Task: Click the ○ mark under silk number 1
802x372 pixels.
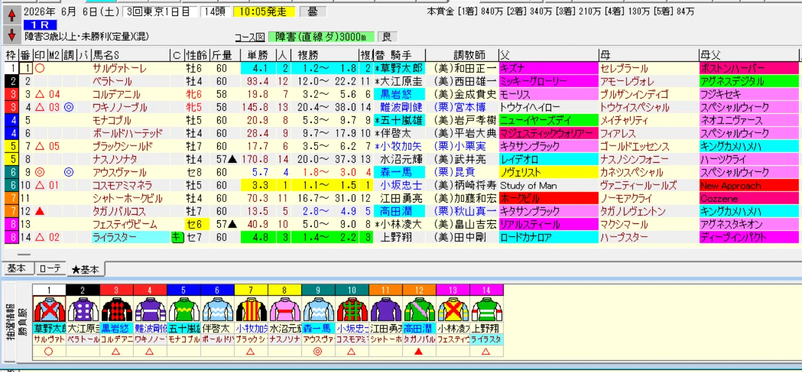Action: [48, 351]
